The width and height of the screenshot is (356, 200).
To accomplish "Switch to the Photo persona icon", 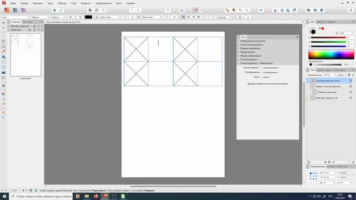I will (x=23, y=10).
